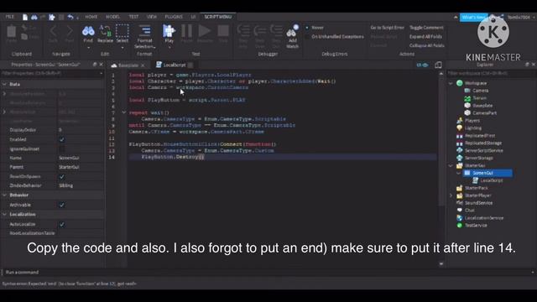Screen dimensions: 537x302
Task: Click the Workspace globe icon in Explorer
Action: coord(460,83)
